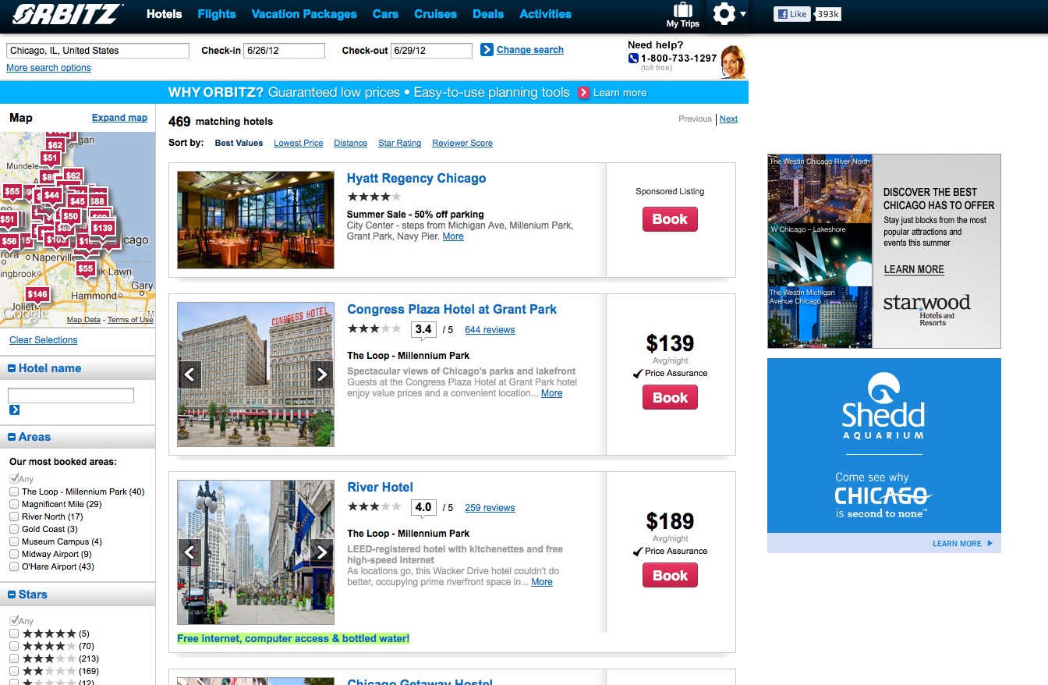Book the Hyatt Regency Chicago
Viewport: 1048px width, 685px height.
click(670, 219)
